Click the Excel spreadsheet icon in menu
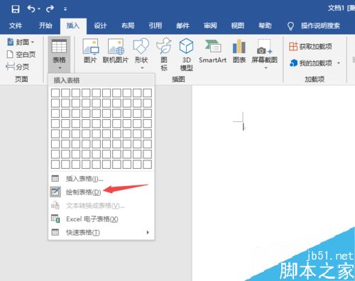The width and height of the screenshot is (355, 281). [x=55, y=219]
